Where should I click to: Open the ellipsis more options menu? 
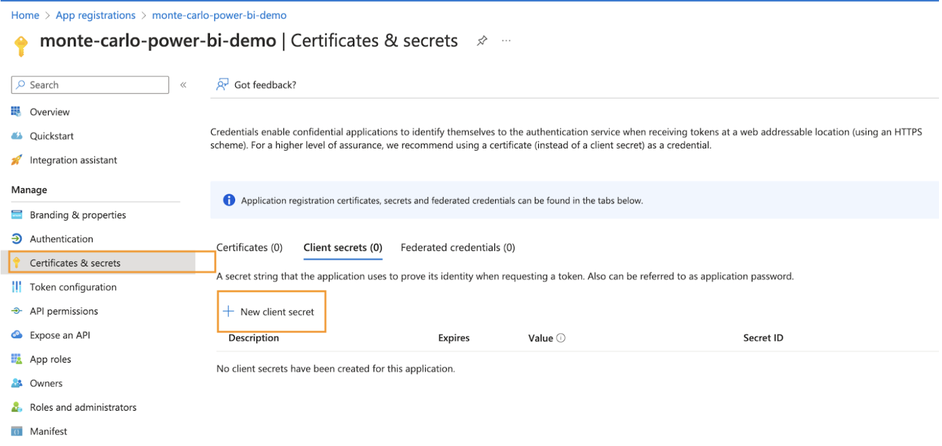(506, 41)
